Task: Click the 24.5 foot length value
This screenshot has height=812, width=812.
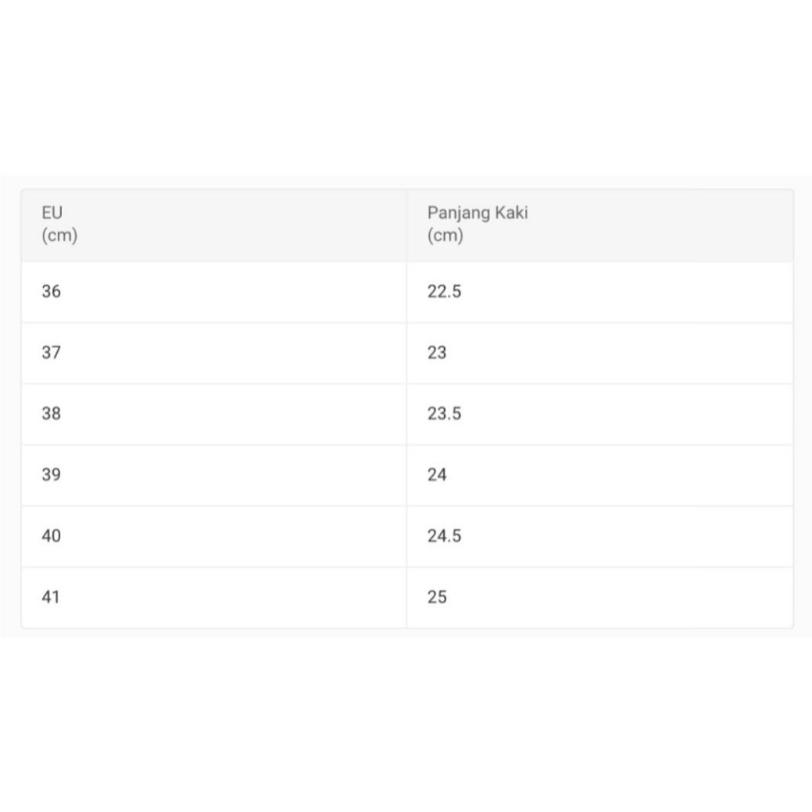Action: [444, 536]
